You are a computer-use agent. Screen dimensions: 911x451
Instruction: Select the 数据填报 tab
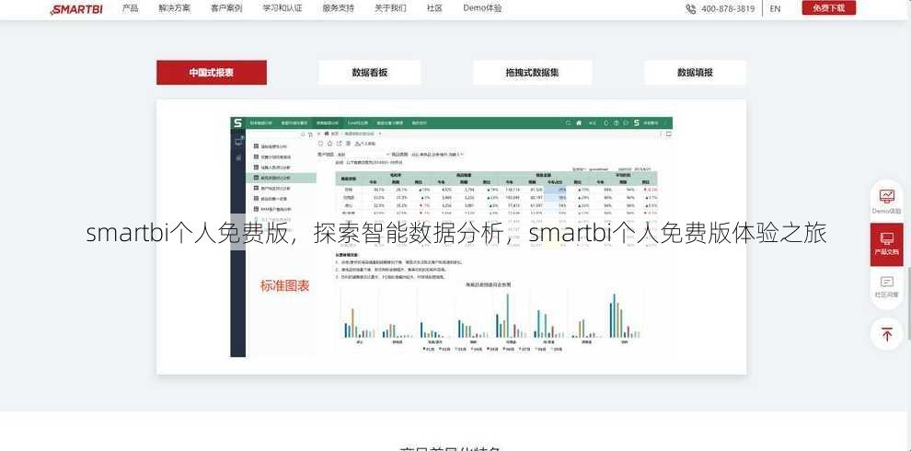[x=695, y=73]
